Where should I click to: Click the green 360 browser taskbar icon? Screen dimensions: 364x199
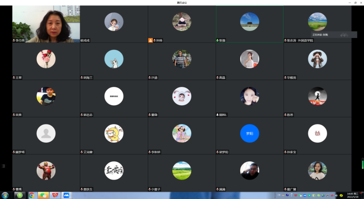click(x=20, y=195)
